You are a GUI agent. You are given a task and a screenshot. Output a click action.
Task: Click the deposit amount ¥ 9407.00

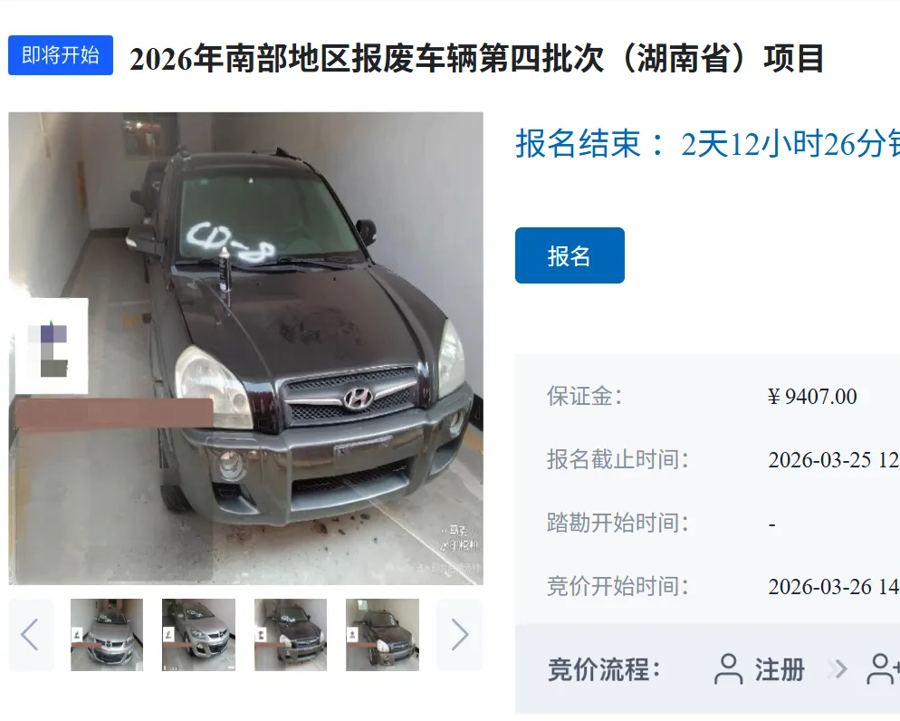[x=812, y=397]
